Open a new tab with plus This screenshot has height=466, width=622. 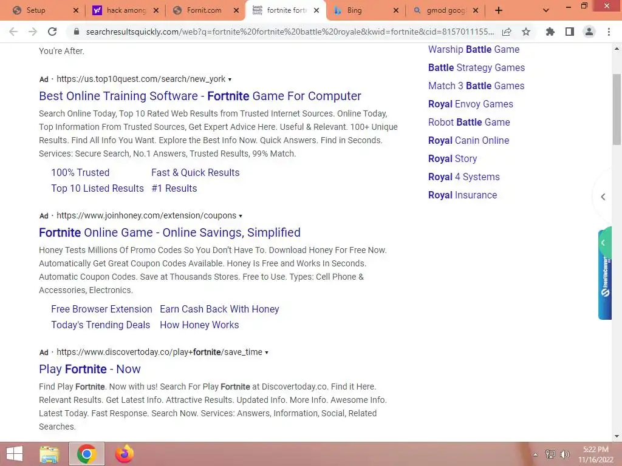[x=499, y=11]
